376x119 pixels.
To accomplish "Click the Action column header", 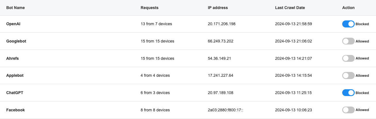I will click(x=348, y=8).
